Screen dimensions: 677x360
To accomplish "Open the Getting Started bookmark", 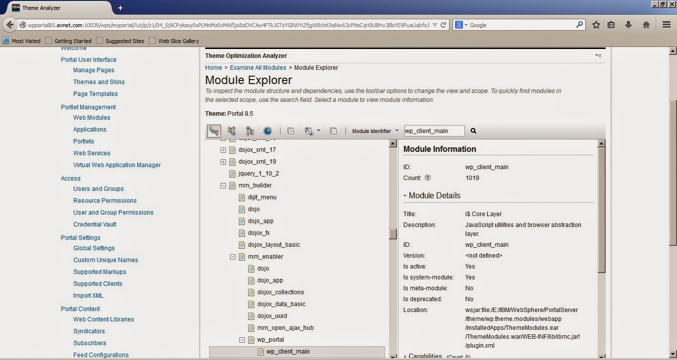I will click(68, 41).
